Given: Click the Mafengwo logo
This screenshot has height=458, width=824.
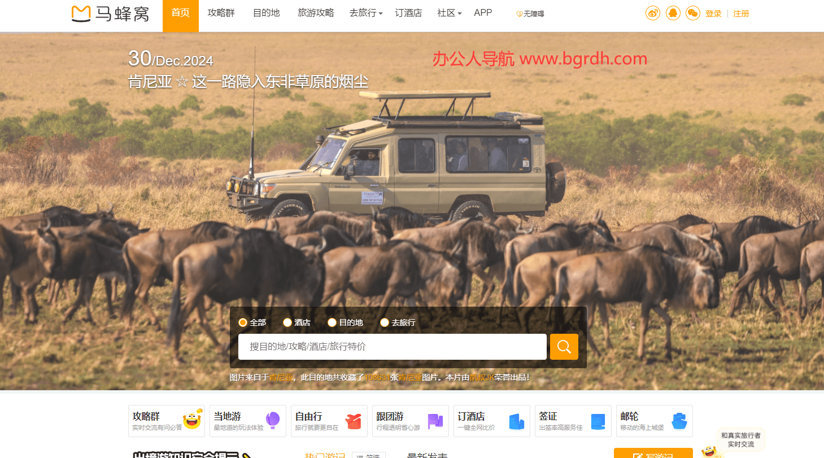Looking at the screenshot, I should 111,14.
